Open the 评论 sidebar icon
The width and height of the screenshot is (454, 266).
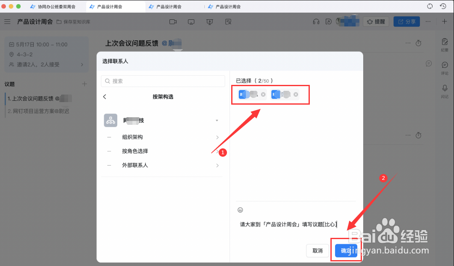tap(445, 68)
